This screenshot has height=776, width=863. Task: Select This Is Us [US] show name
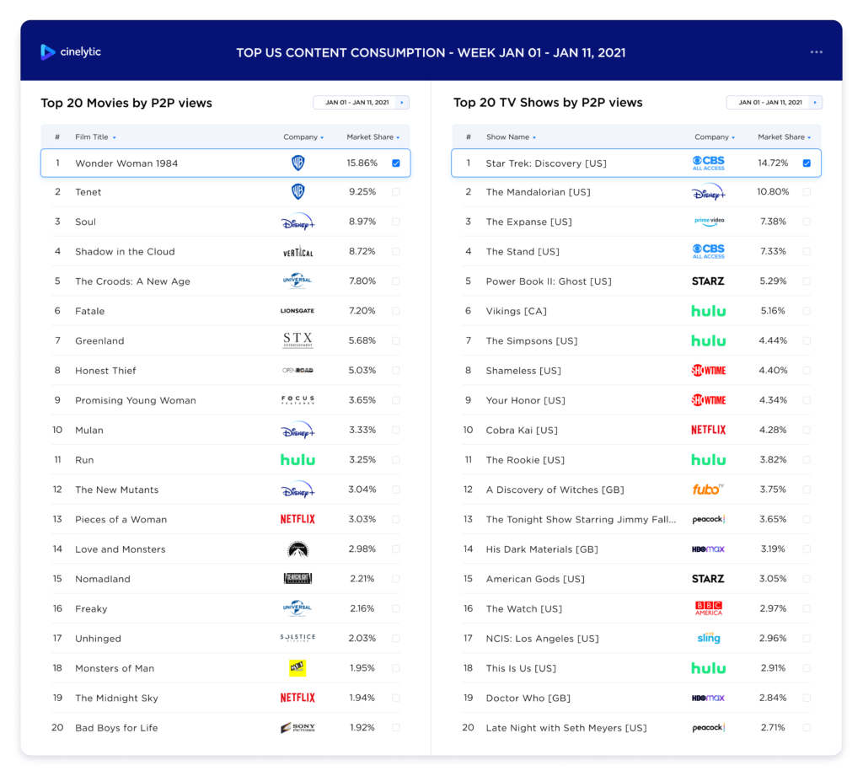pyautogui.click(x=521, y=668)
